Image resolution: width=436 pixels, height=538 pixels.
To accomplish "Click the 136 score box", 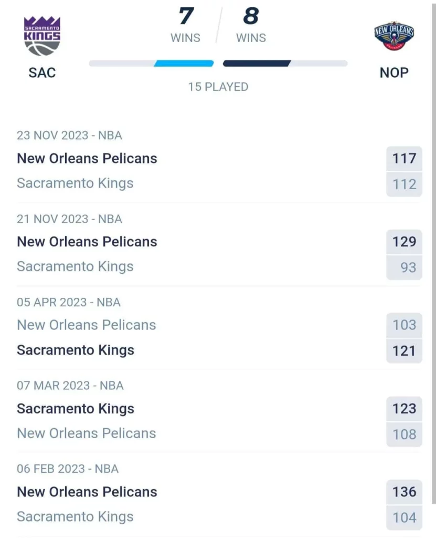I will point(404,492).
